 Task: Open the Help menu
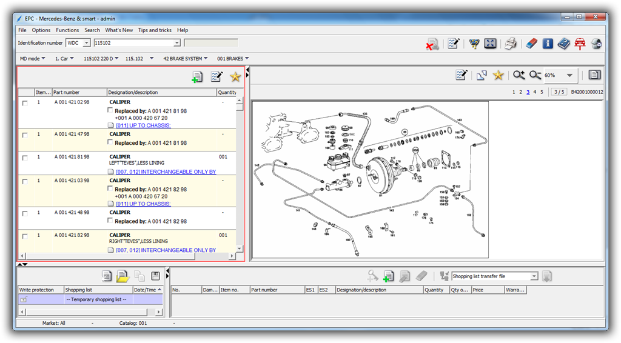coord(183,30)
